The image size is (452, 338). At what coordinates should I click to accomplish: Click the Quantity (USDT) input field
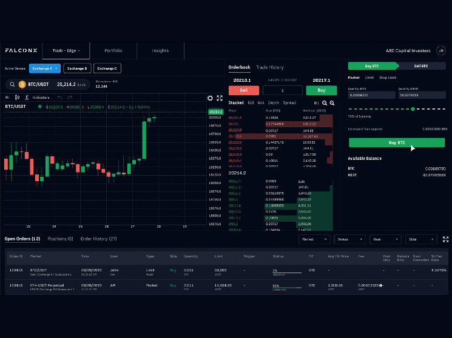422,95
